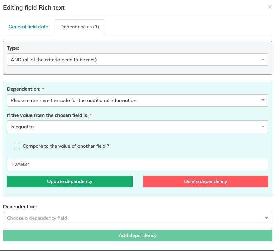Click arrow icon beside 'Please enter here' selection
The height and width of the screenshot is (251, 274).
[263, 100]
